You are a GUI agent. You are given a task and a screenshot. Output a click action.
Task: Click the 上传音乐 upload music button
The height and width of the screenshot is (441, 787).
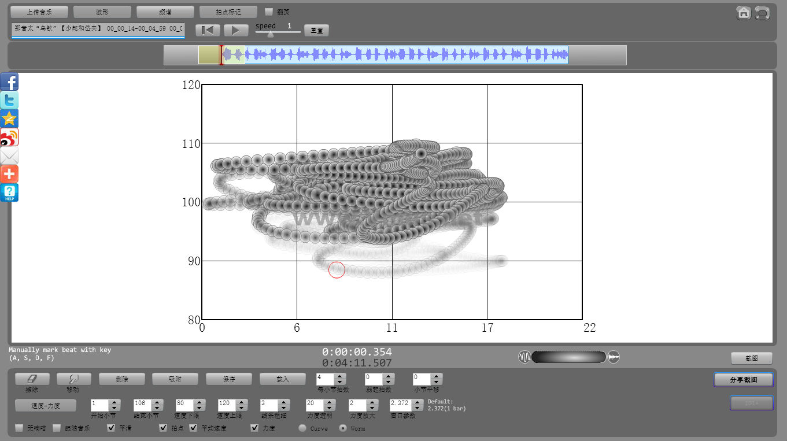click(39, 12)
